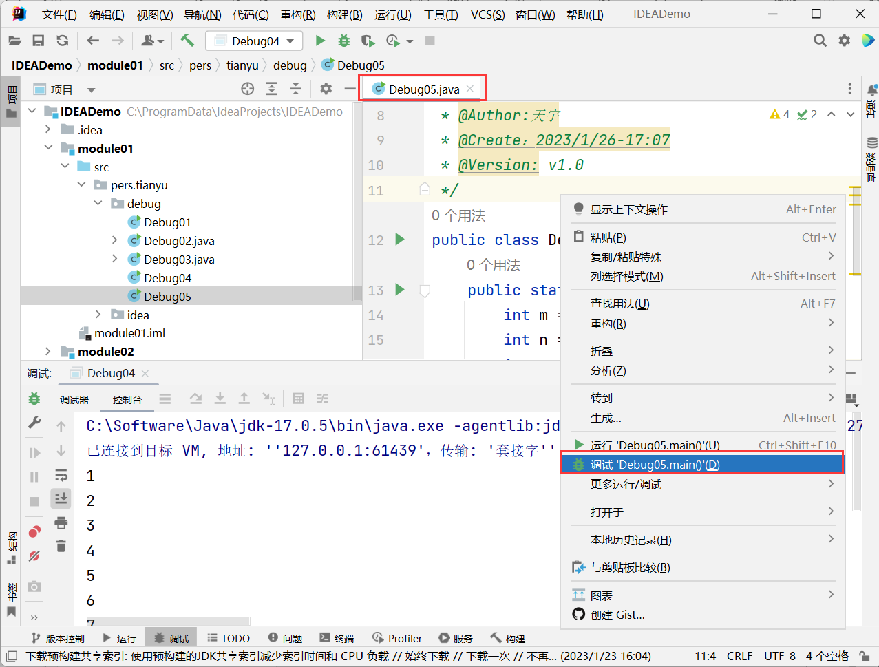Open the Debug04 run configuration dropdown

pyautogui.click(x=253, y=41)
